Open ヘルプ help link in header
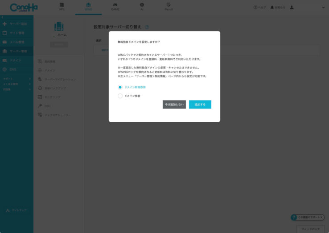Viewport: 329px width, 233px height. coord(259,8)
